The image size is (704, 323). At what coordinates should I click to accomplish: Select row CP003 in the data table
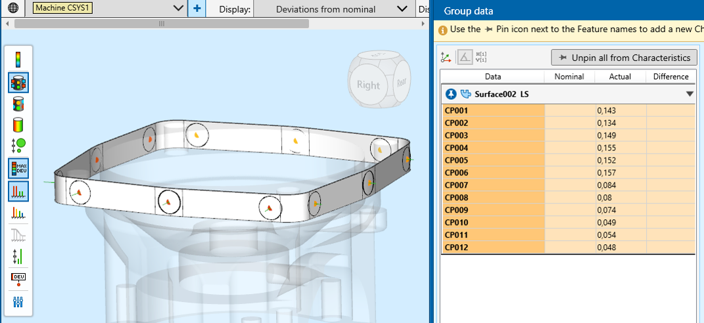click(568, 135)
